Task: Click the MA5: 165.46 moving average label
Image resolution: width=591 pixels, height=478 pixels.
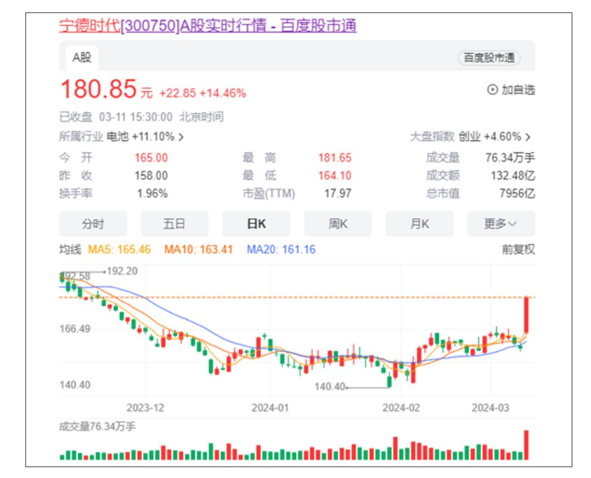Action: [119, 249]
